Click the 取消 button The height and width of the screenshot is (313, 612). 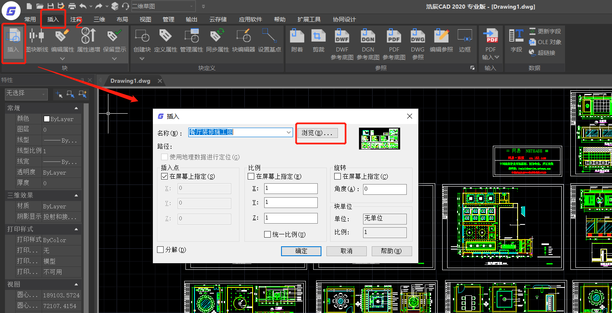point(347,251)
